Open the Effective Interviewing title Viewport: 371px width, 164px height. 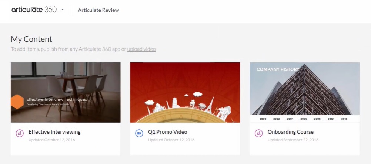tap(54, 132)
